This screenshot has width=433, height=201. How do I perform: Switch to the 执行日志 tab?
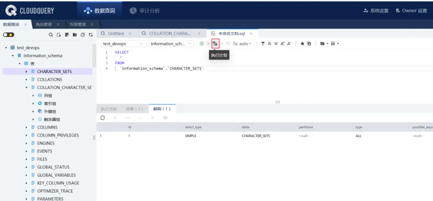(109, 109)
